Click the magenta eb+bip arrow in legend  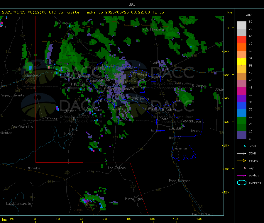coord(242,176)
